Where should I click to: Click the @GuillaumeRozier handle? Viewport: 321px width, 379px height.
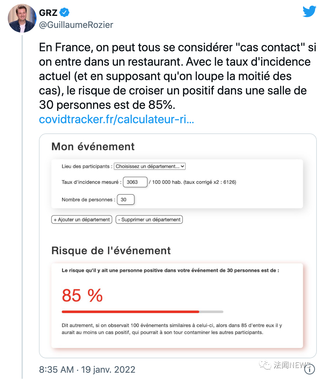coord(76,25)
